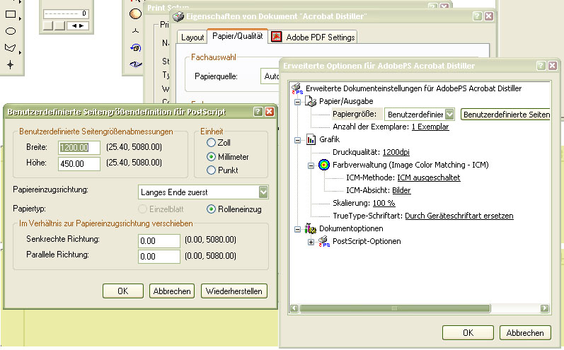Click the Adobe PDF Settings tab icon
564x350 pixels.
click(276, 37)
